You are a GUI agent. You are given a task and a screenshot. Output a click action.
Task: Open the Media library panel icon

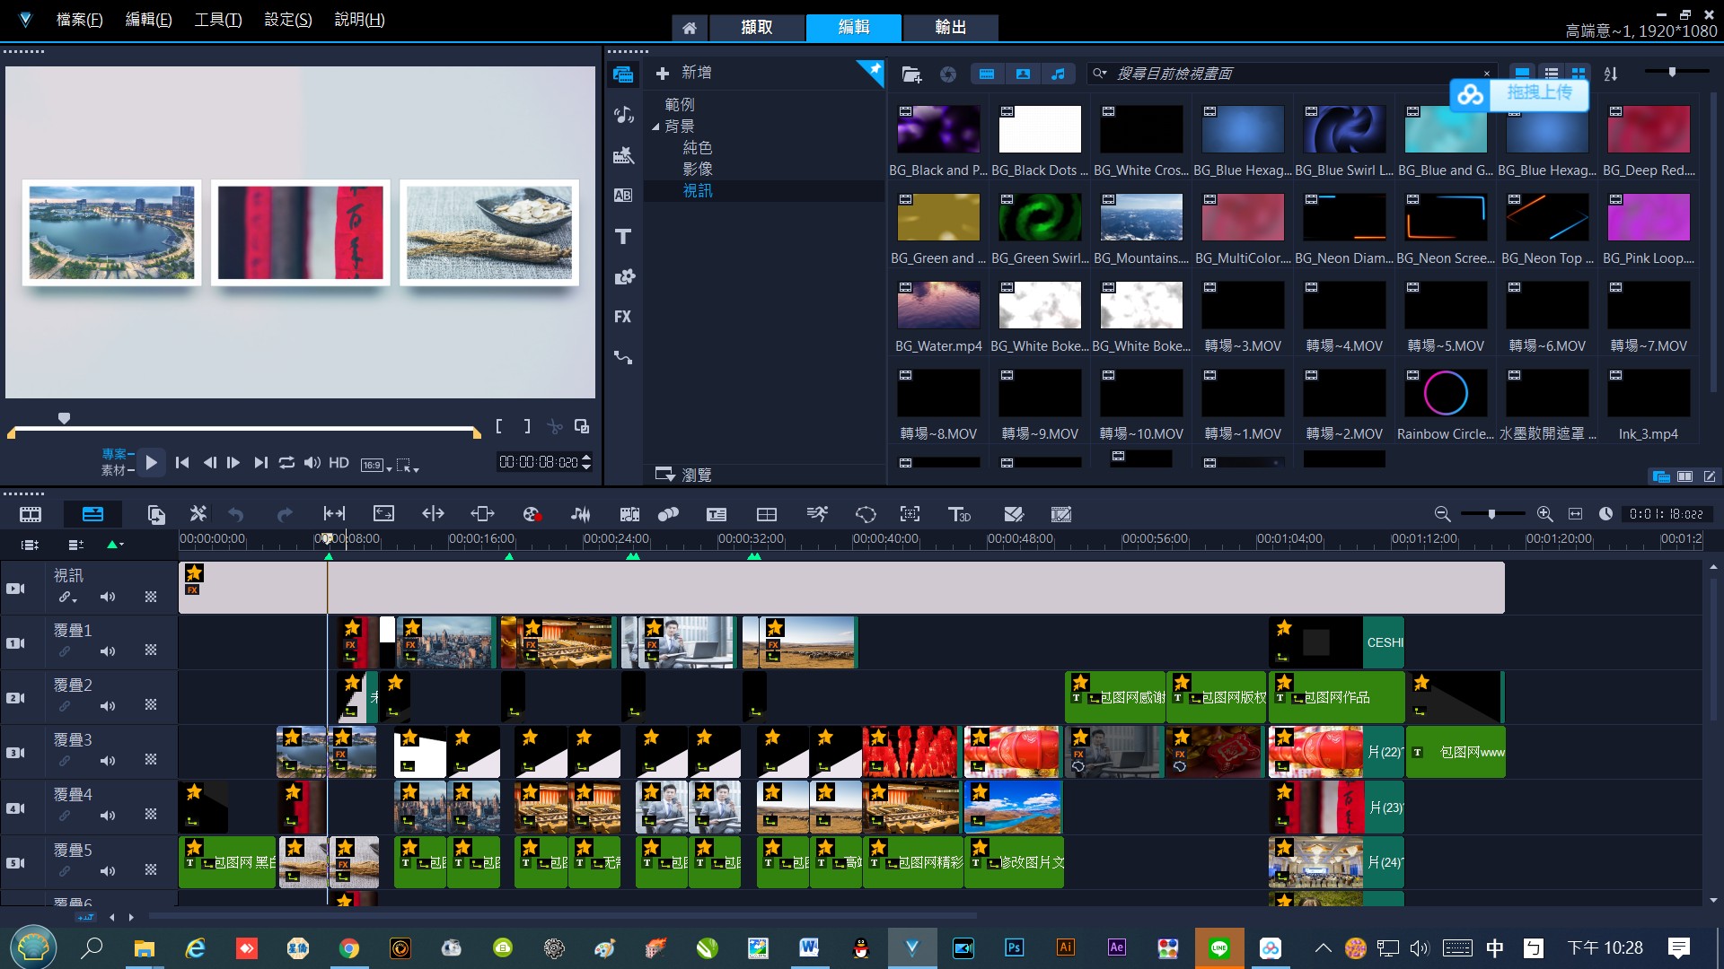pos(623,74)
